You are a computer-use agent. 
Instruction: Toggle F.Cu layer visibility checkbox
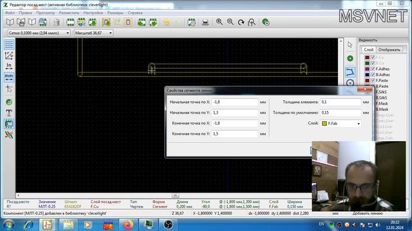(x=373, y=57)
